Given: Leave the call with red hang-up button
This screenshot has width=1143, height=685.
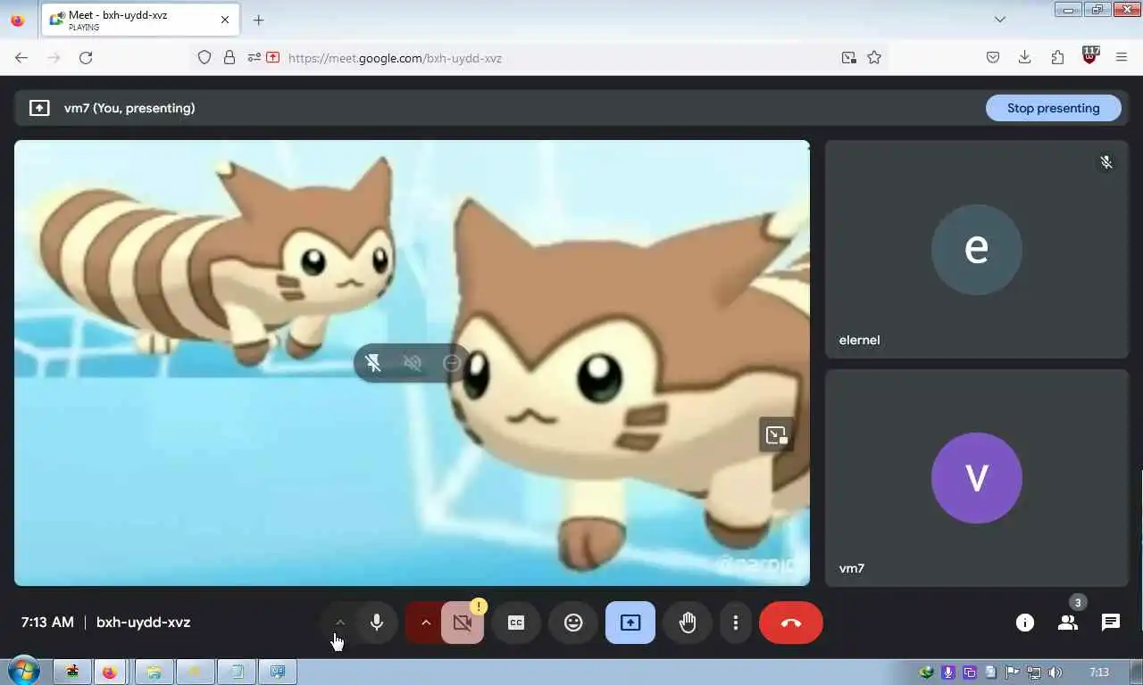Looking at the screenshot, I should (791, 623).
